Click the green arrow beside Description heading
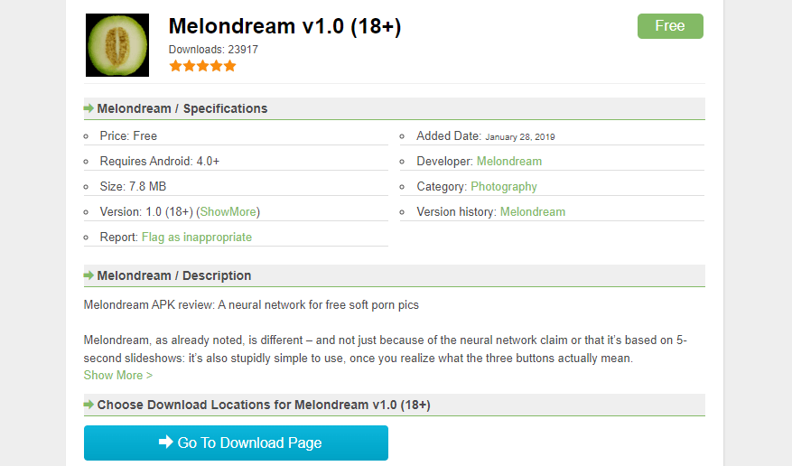The height and width of the screenshot is (466, 792). 89,275
